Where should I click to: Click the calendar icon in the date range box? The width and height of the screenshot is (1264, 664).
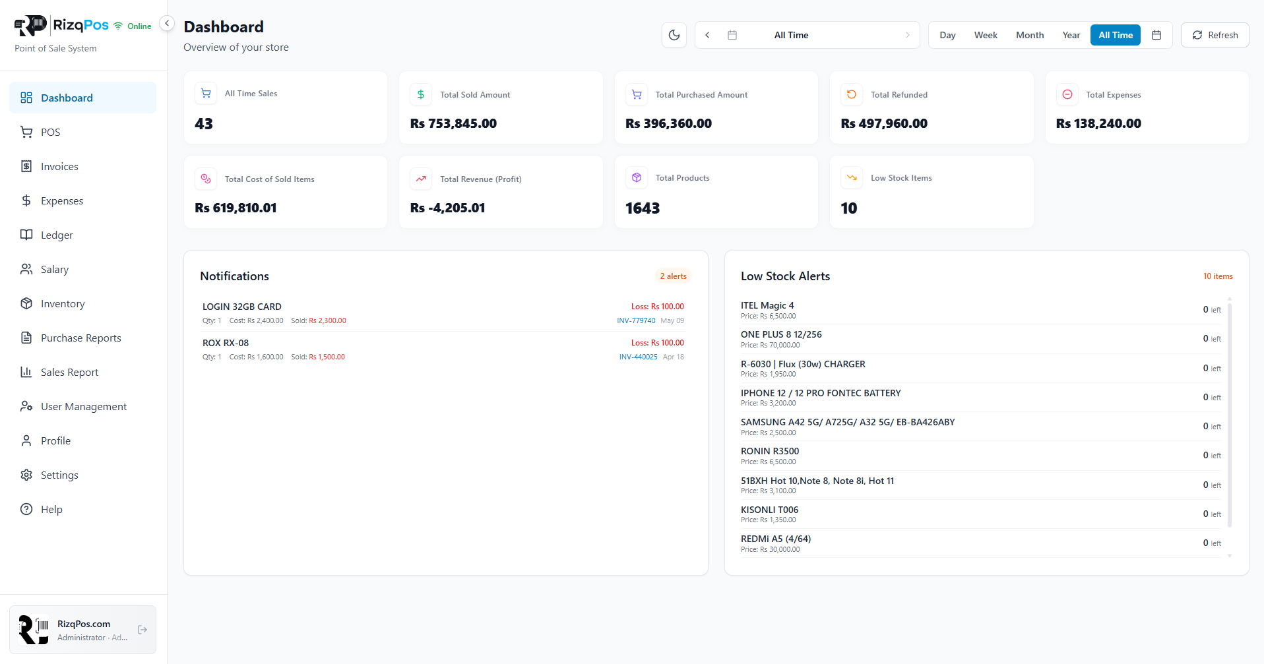[x=732, y=35]
